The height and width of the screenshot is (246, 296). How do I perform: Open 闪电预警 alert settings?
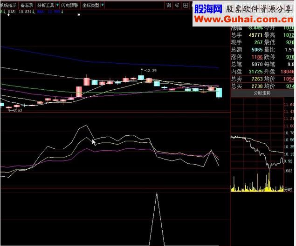pos(69,5)
